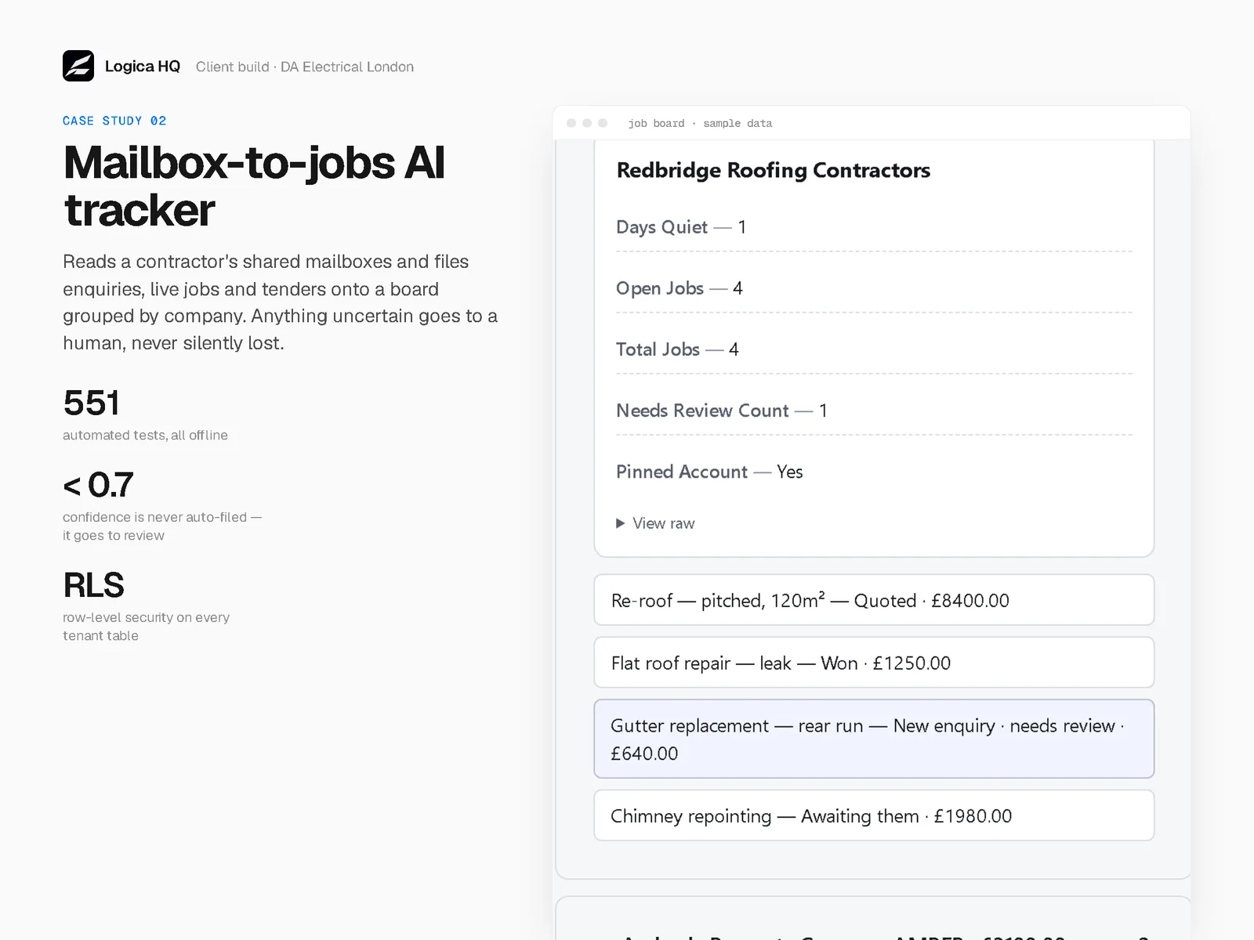
Task: Click the Needs Review Count — 1 row
Action: point(874,410)
